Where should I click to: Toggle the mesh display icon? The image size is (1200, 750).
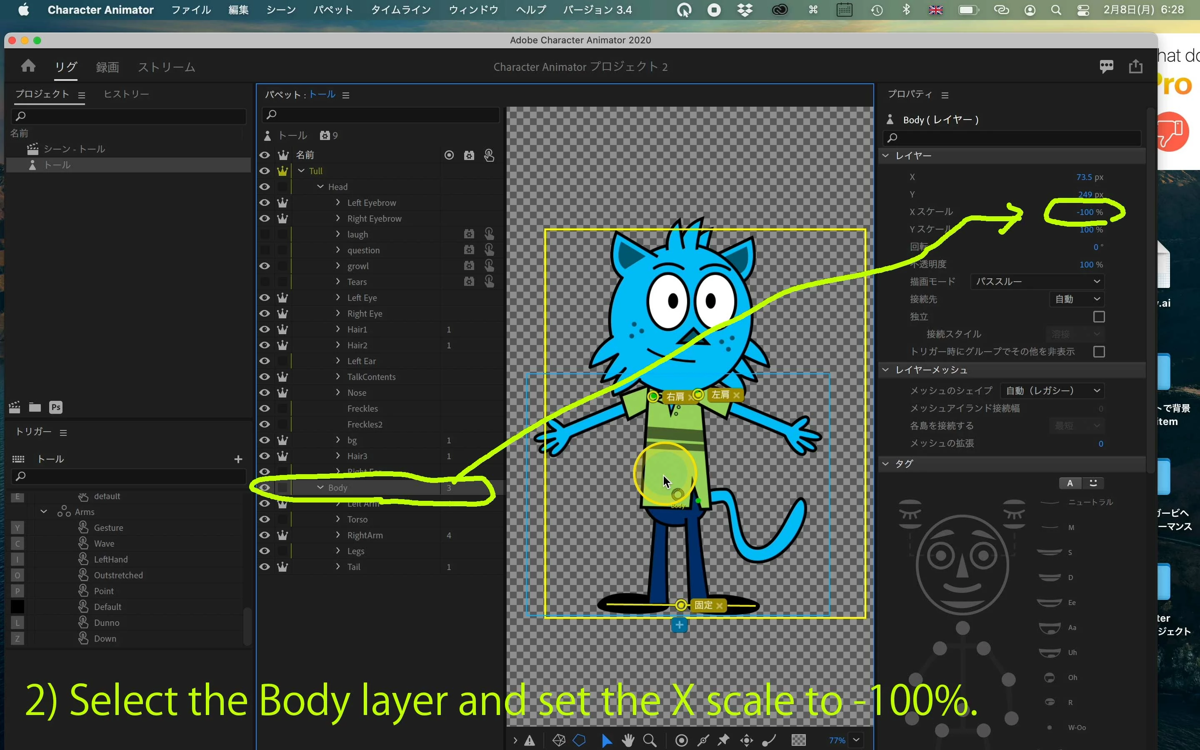558,740
